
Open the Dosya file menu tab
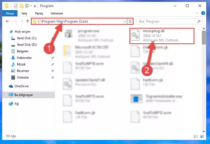click(x=10, y=13)
